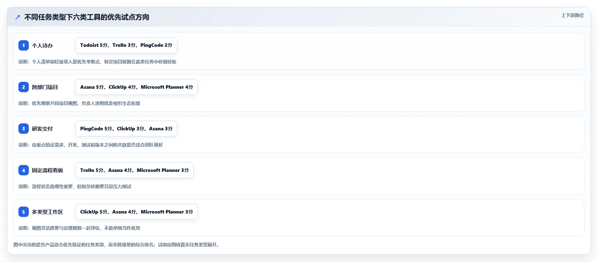Viewport: 598px width, 262px height.
Task: Click the 上下游路径 label at top right
Action: 572,15
